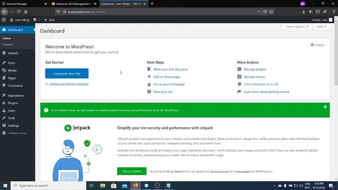Open the Windows Start menu
The height and width of the screenshot is (190, 338).
(5, 185)
